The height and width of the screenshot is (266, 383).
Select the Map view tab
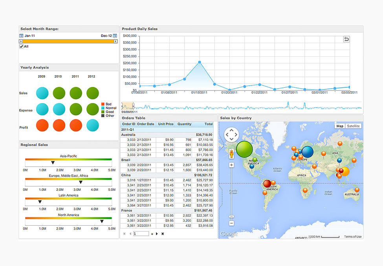click(339, 126)
